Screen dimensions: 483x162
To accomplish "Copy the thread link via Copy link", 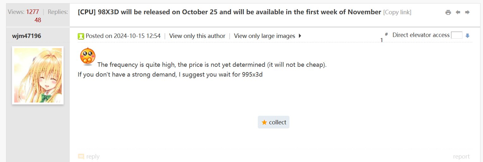I will click(397, 12).
